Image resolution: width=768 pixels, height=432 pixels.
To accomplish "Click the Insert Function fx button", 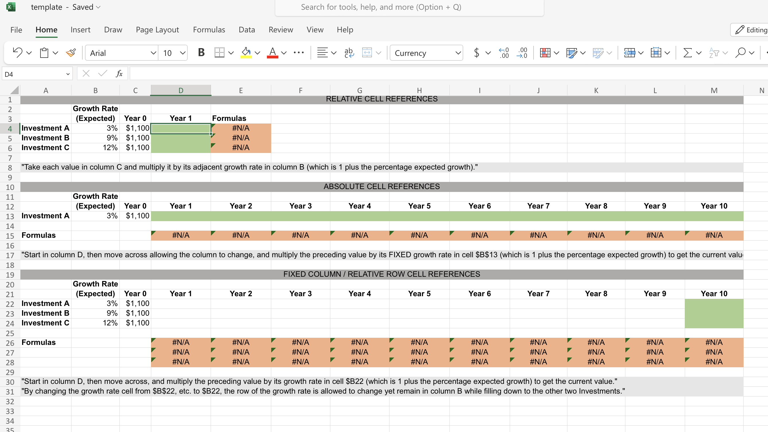I will click(119, 73).
